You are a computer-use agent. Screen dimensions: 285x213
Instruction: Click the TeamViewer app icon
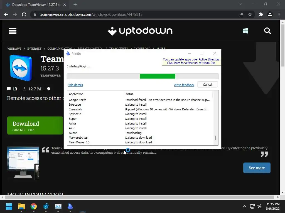pos(21,68)
